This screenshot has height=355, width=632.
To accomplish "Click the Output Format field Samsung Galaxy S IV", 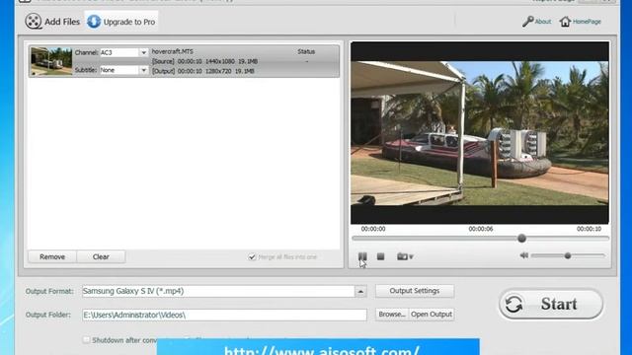I will coord(218,292).
